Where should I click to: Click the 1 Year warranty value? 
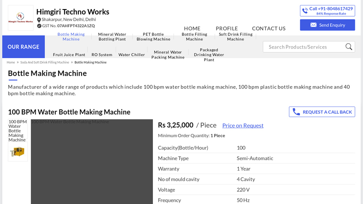244,169
